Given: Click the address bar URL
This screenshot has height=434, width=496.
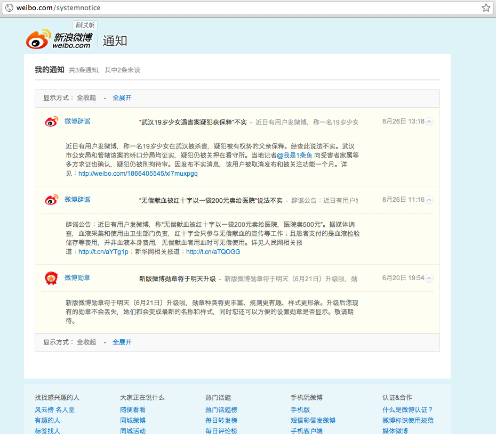Looking at the screenshot, I should pyautogui.click(x=59, y=7).
